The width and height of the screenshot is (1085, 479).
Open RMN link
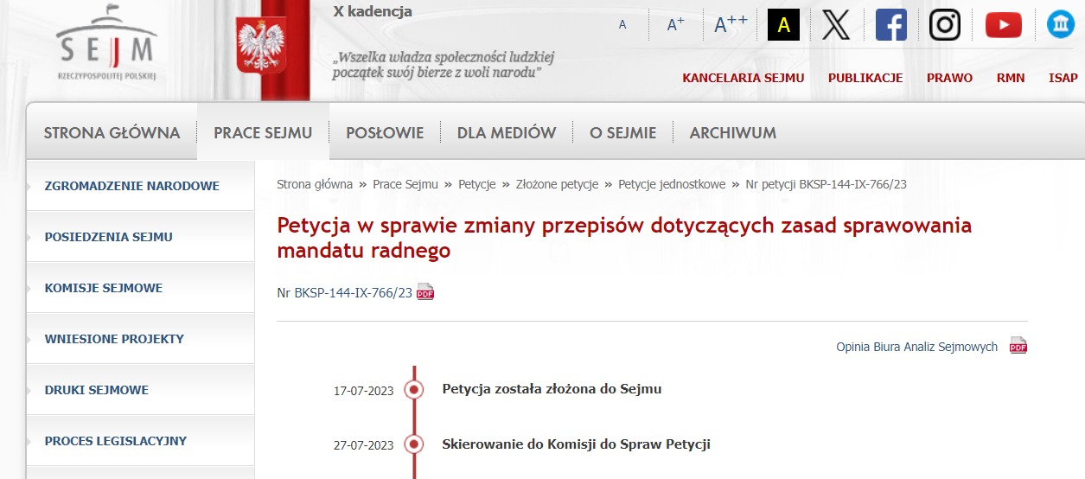pyautogui.click(x=1011, y=78)
